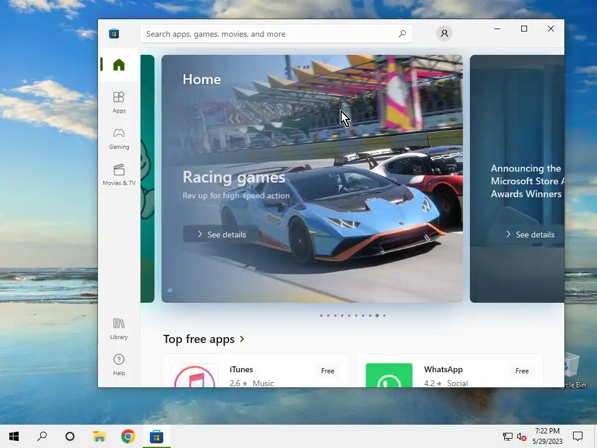Click See details on Racing games banner

pyautogui.click(x=221, y=235)
